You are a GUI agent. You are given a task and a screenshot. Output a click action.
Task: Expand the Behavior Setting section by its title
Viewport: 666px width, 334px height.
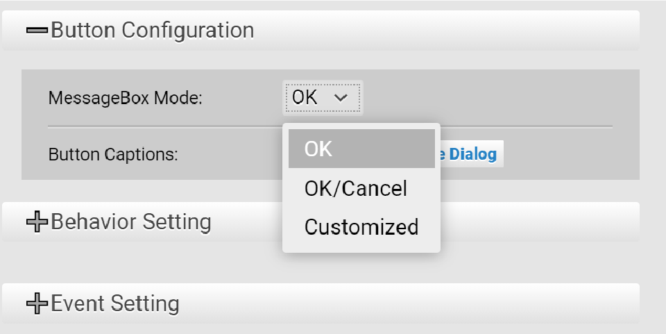(131, 222)
